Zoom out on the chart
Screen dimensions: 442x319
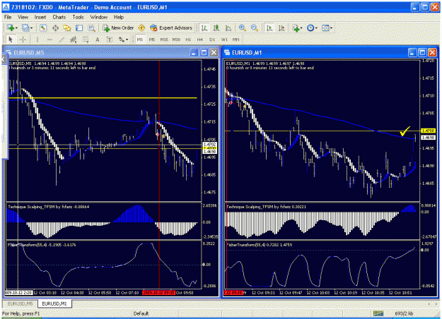click(255, 28)
